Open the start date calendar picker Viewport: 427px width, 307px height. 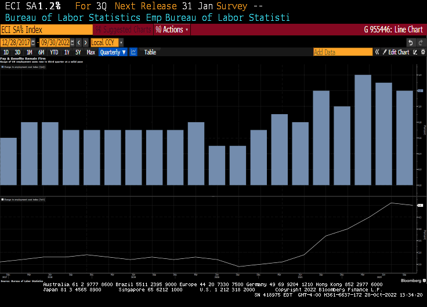[34, 42]
